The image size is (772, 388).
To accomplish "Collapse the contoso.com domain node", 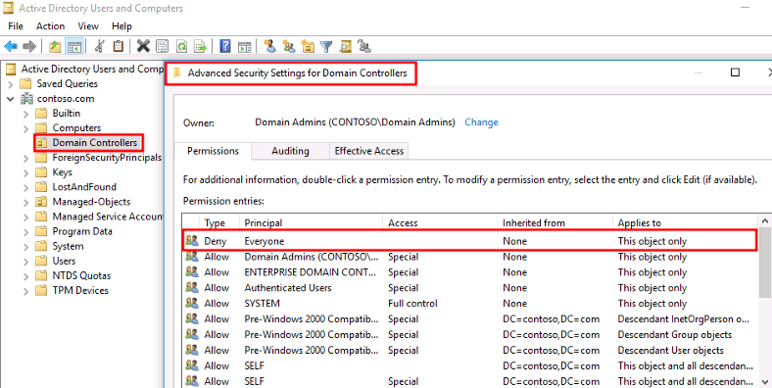I will coord(11,99).
